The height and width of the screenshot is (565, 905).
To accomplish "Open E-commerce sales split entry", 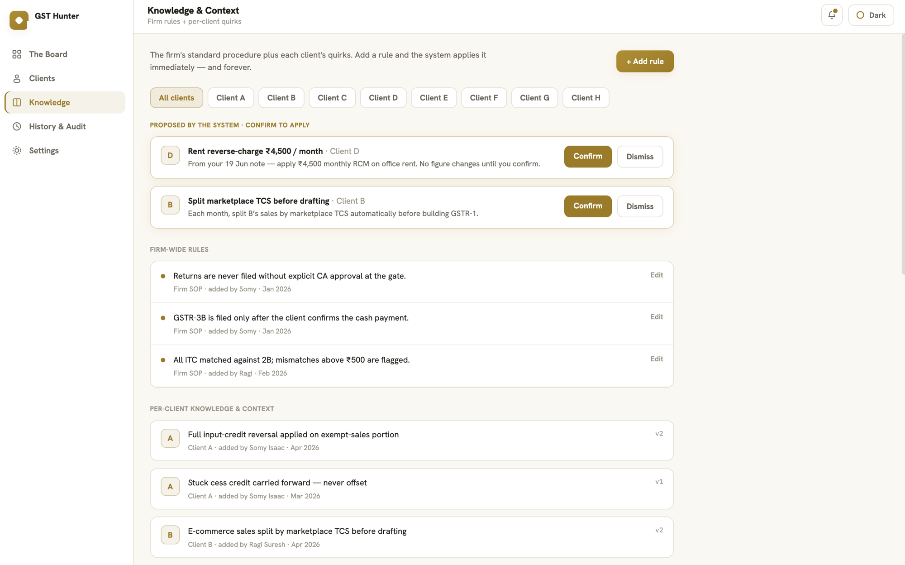I will [x=412, y=537].
